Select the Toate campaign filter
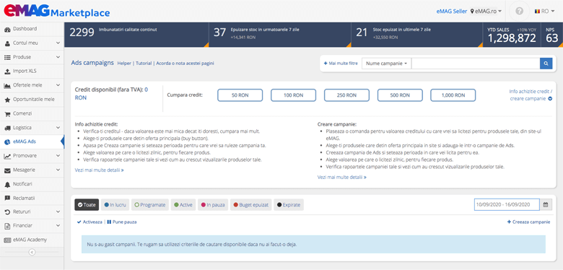The image size is (563, 270). pyautogui.click(x=87, y=204)
